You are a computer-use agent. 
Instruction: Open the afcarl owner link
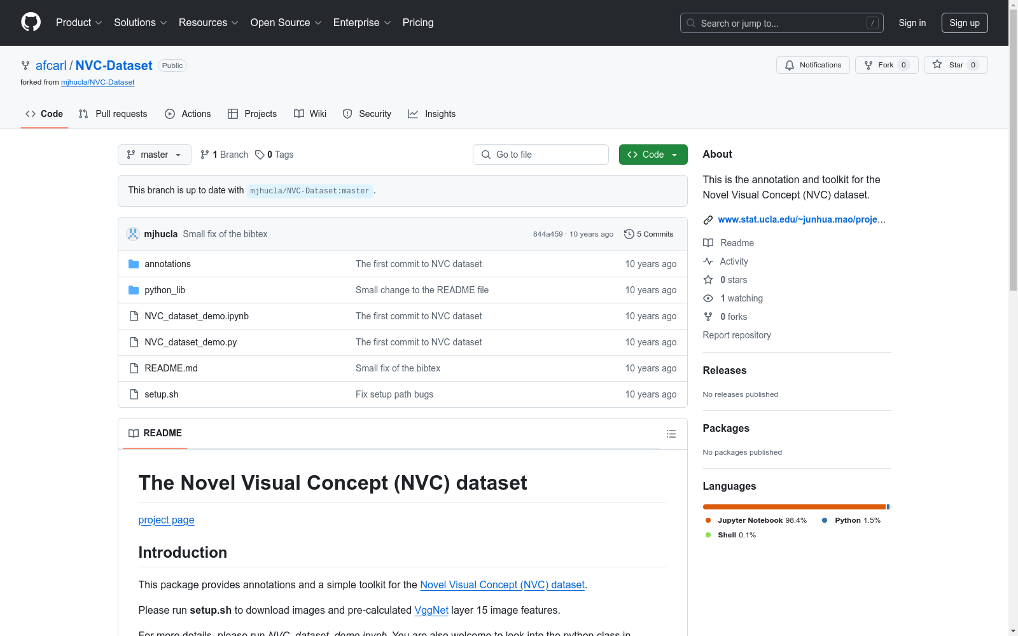pyautogui.click(x=51, y=66)
